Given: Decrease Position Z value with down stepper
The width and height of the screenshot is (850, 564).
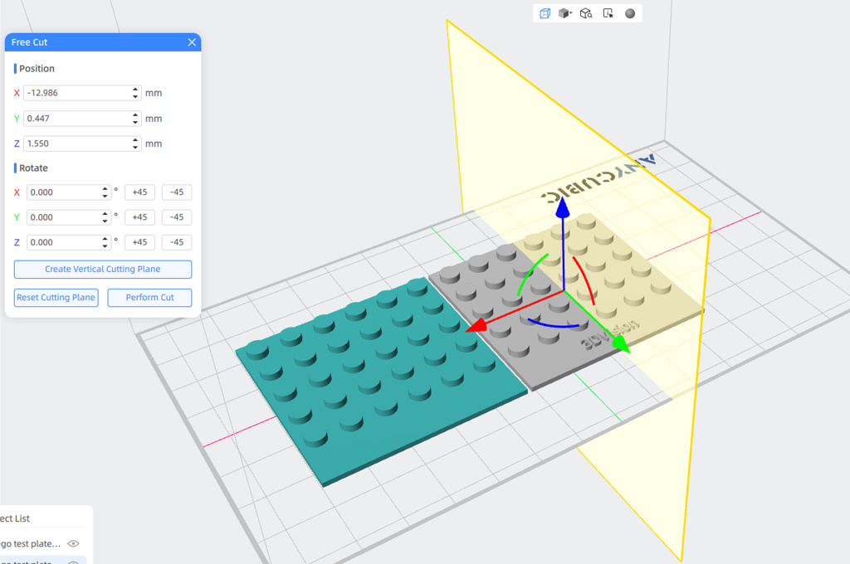Looking at the screenshot, I should 135,147.
